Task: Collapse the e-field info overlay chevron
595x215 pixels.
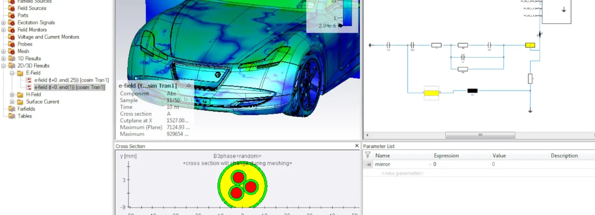Action: pyautogui.click(x=189, y=86)
